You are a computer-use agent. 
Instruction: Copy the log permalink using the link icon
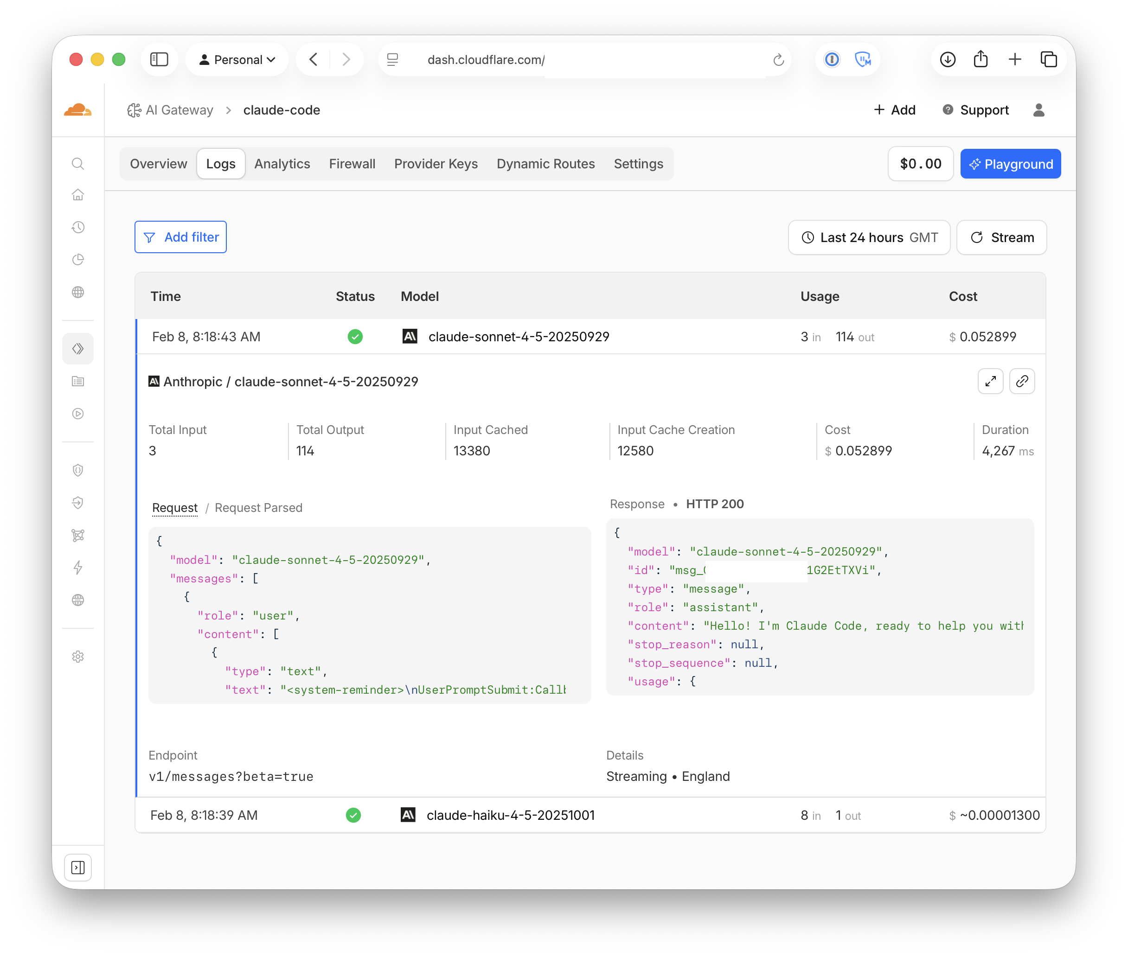tap(1022, 381)
